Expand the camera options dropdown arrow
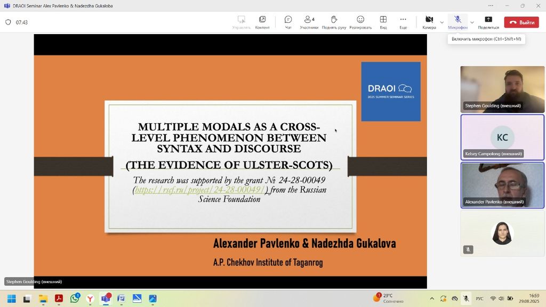Viewport: 546px width, 307px height. (x=441, y=22)
